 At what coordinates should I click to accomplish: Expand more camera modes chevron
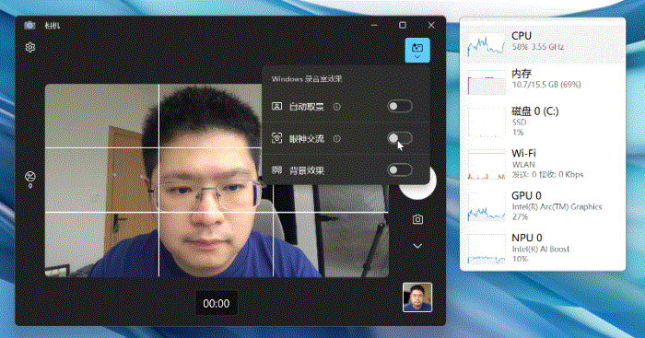tap(417, 246)
